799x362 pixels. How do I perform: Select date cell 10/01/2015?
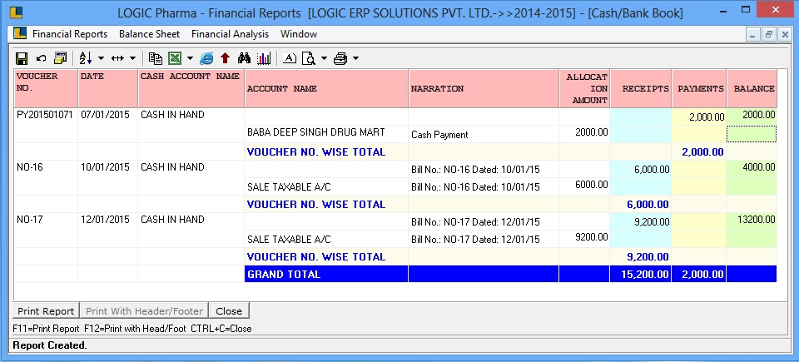coord(107,169)
